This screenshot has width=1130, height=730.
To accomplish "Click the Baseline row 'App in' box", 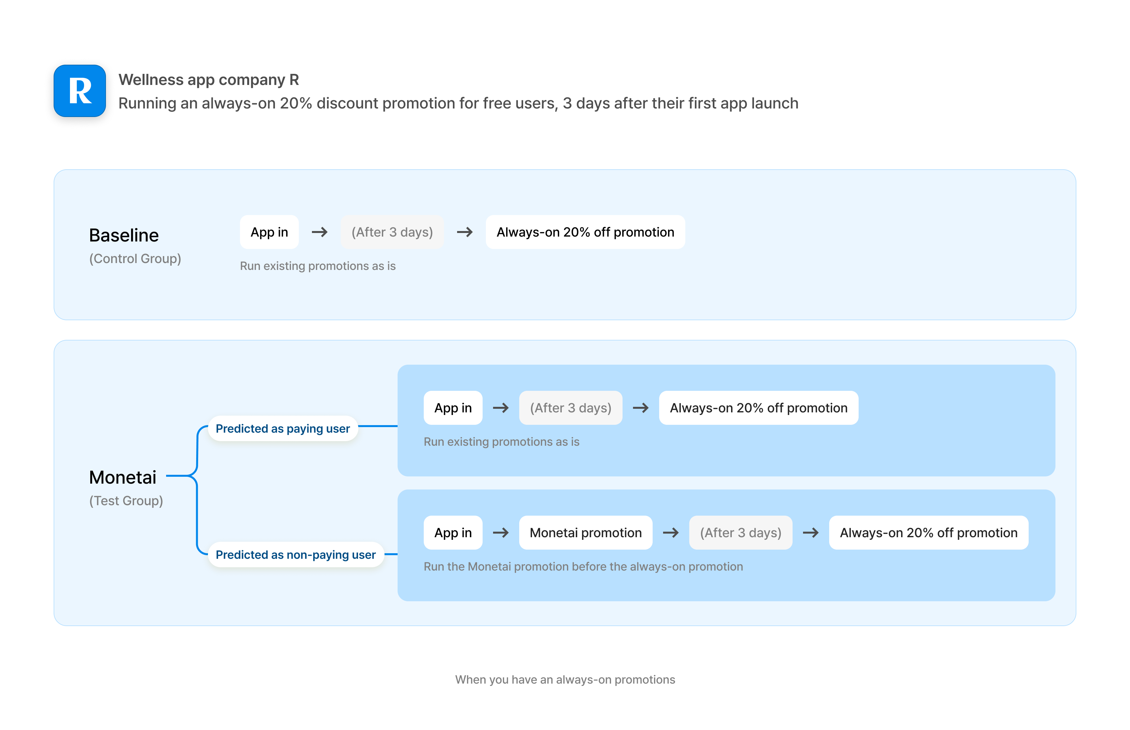I will (x=269, y=232).
